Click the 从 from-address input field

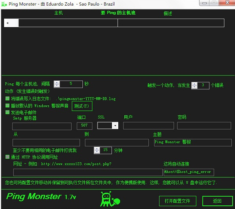coord(46,142)
